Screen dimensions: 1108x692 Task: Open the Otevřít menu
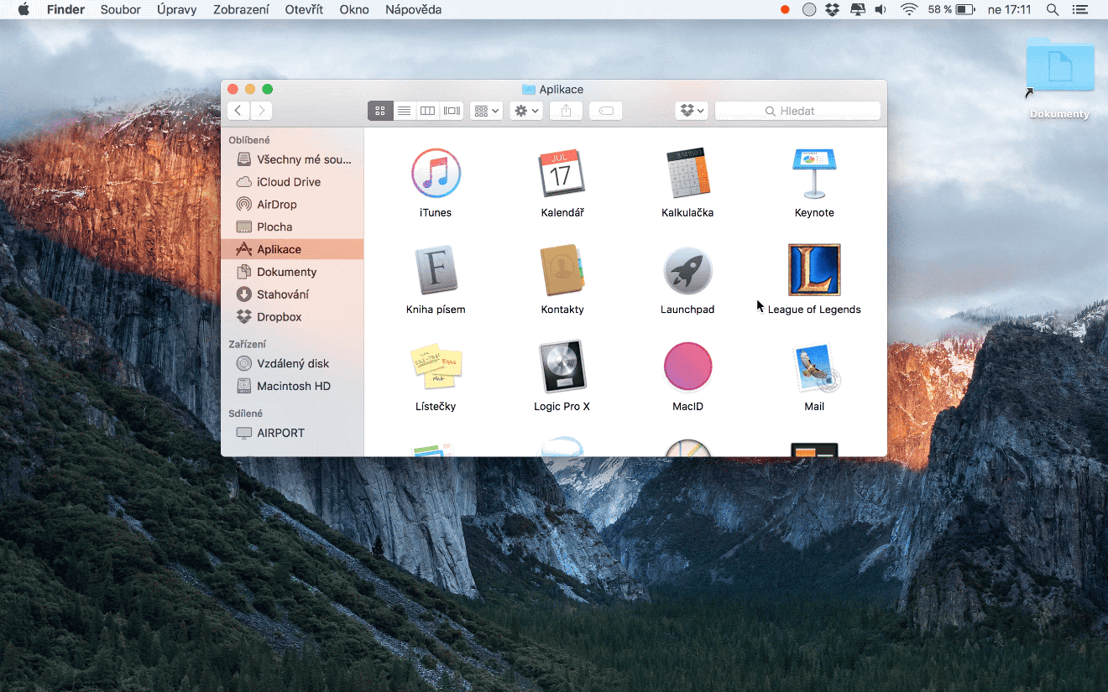[x=304, y=10]
